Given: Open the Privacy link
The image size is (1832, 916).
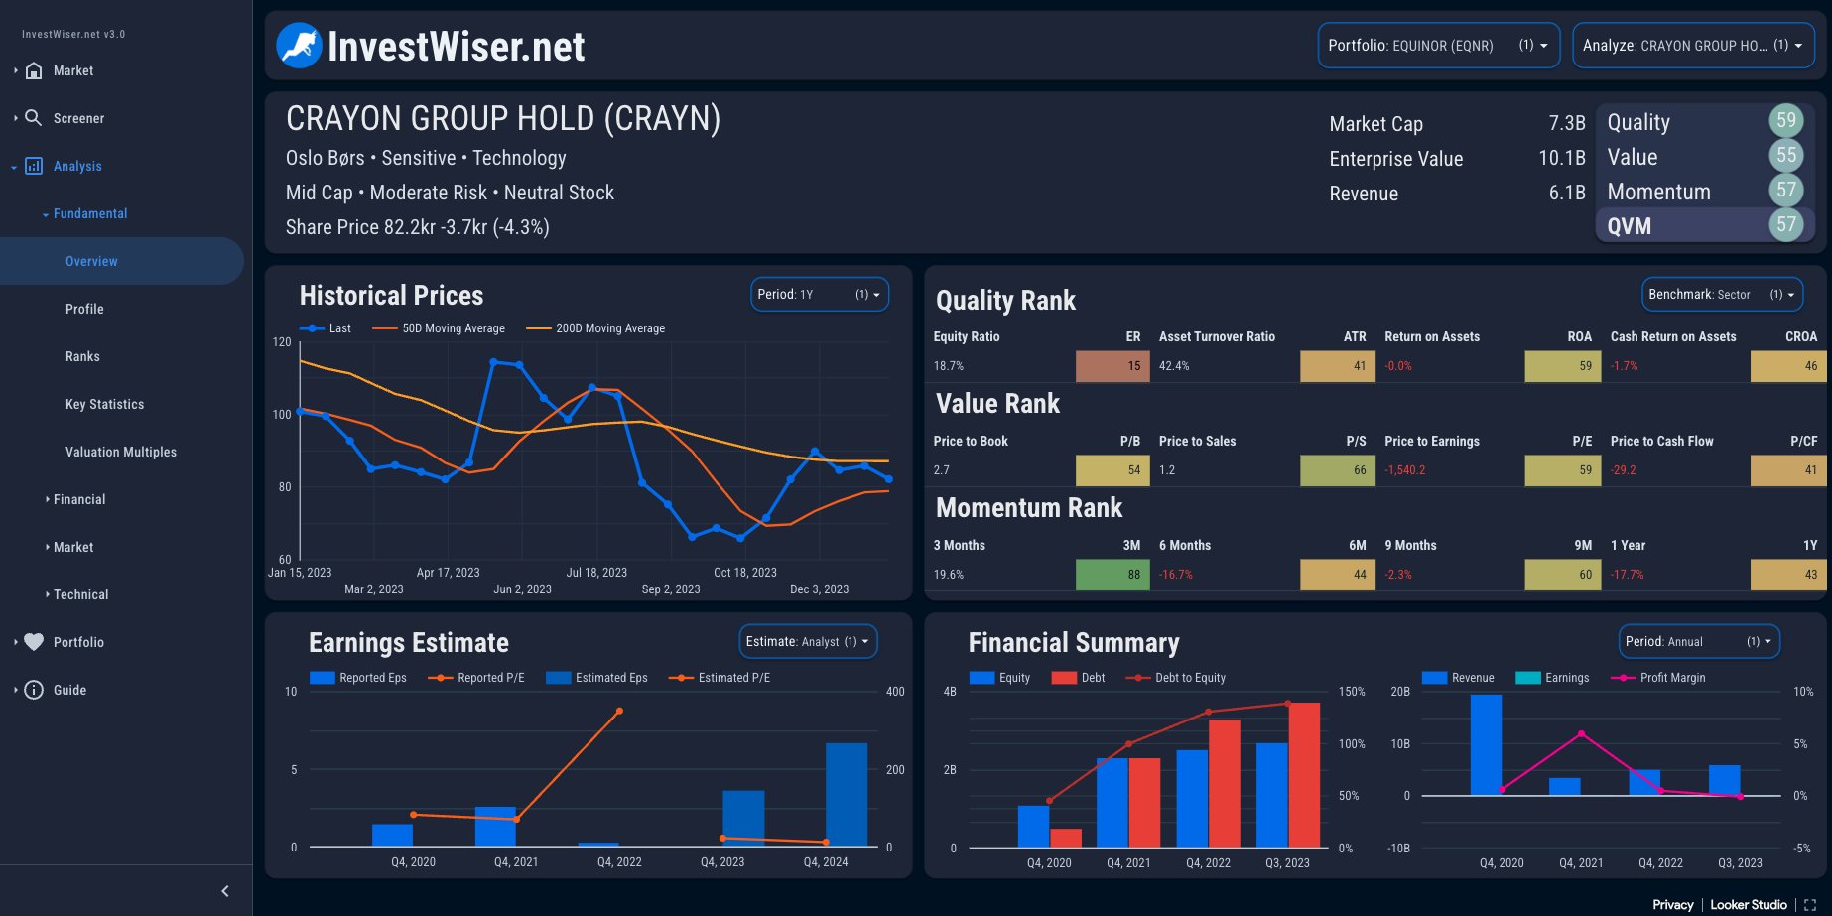Looking at the screenshot, I should coord(1672,905).
